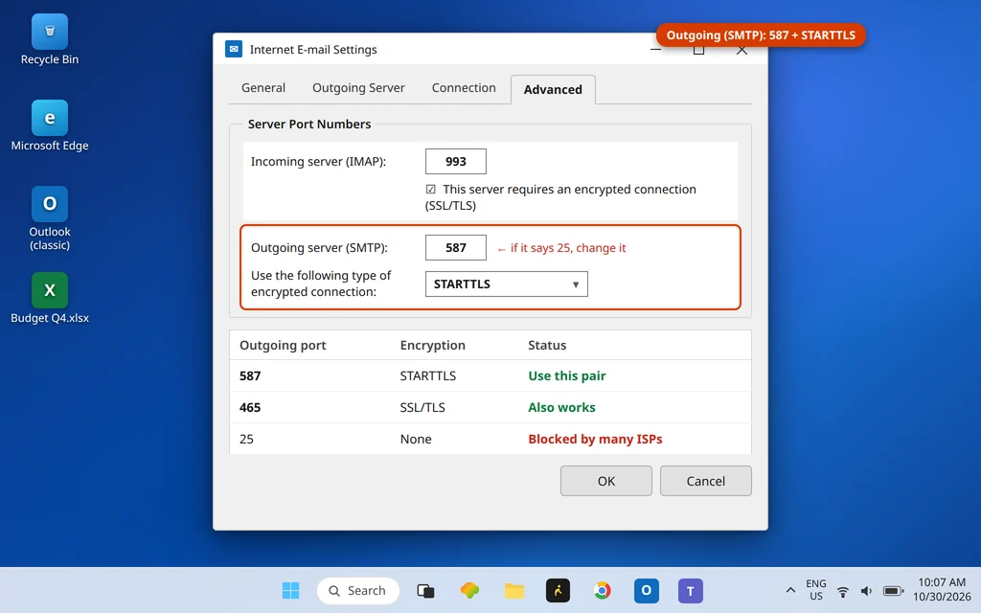Click the 'Status' column header
The height and width of the screenshot is (613, 981).
pyautogui.click(x=547, y=345)
